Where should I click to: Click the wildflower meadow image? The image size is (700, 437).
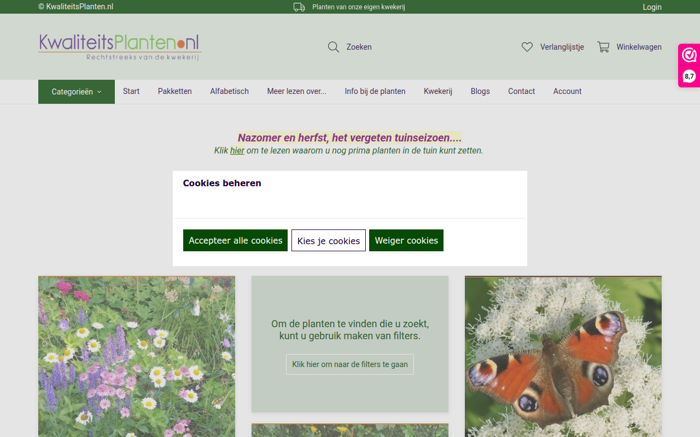(x=137, y=356)
